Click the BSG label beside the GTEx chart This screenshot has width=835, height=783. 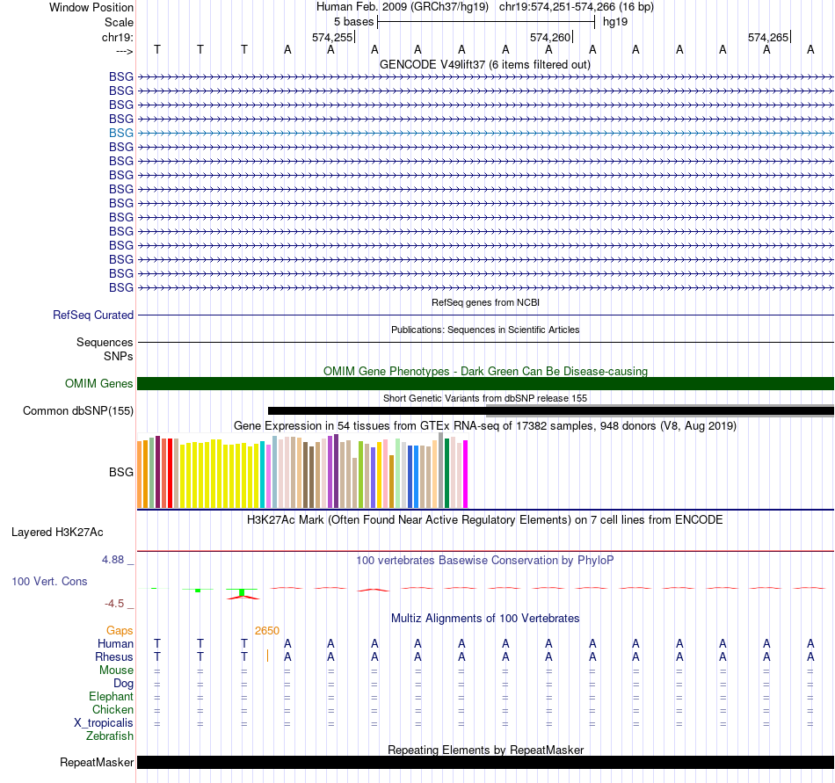pos(121,472)
